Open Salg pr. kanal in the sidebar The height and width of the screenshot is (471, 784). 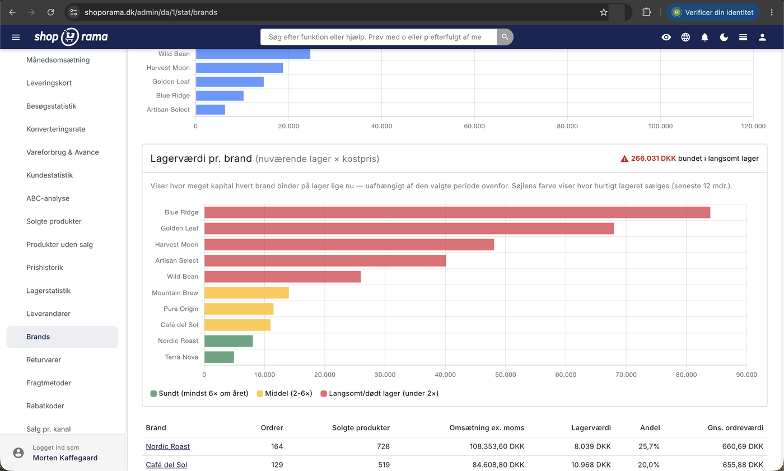(x=49, y=429)
